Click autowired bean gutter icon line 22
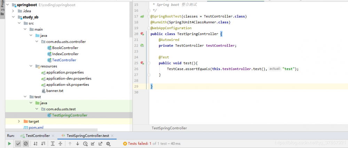This screenshot has width=348, height=148. pyautogui.click(x=142, y=46)
